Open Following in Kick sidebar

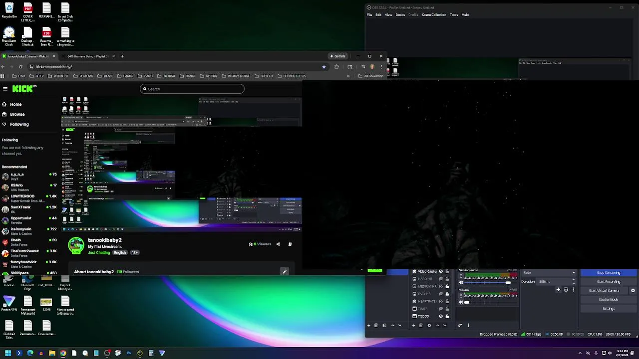[x=19, y=124]
